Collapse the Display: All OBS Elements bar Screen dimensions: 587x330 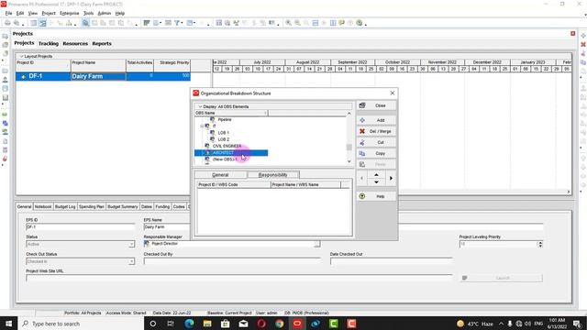[200, 106]
